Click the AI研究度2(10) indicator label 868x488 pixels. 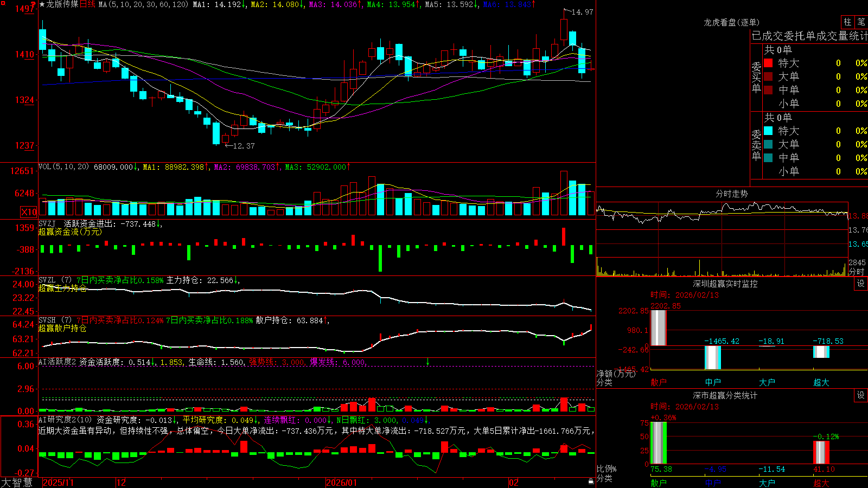(65, 420)
